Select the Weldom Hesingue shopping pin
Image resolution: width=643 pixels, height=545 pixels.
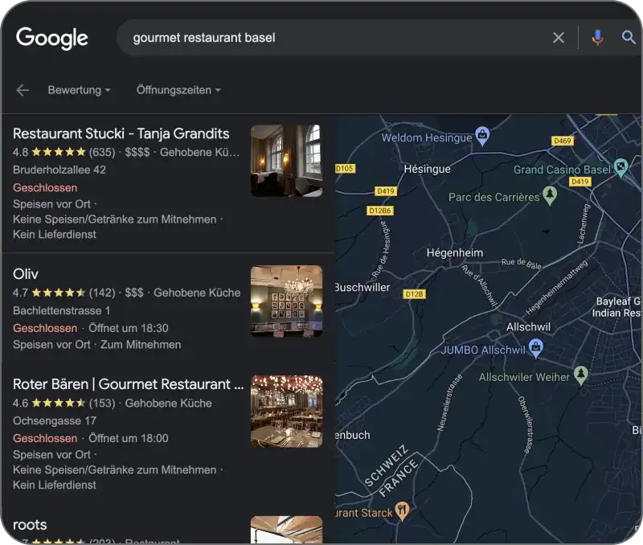[x=482, y=136]
